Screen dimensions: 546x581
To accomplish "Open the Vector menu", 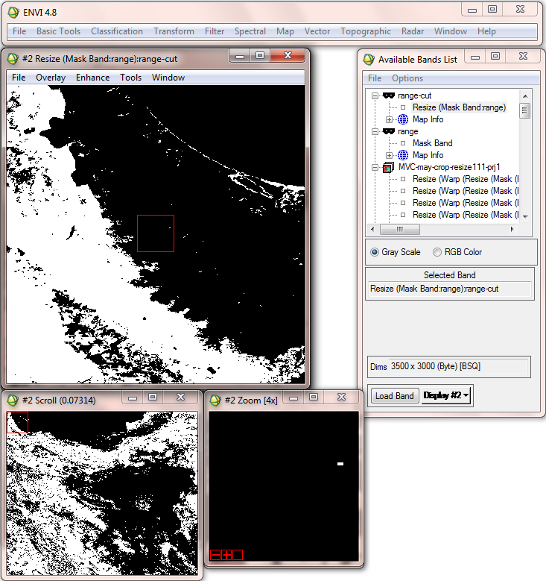I will pyautogui.click(x=317, y=31).
